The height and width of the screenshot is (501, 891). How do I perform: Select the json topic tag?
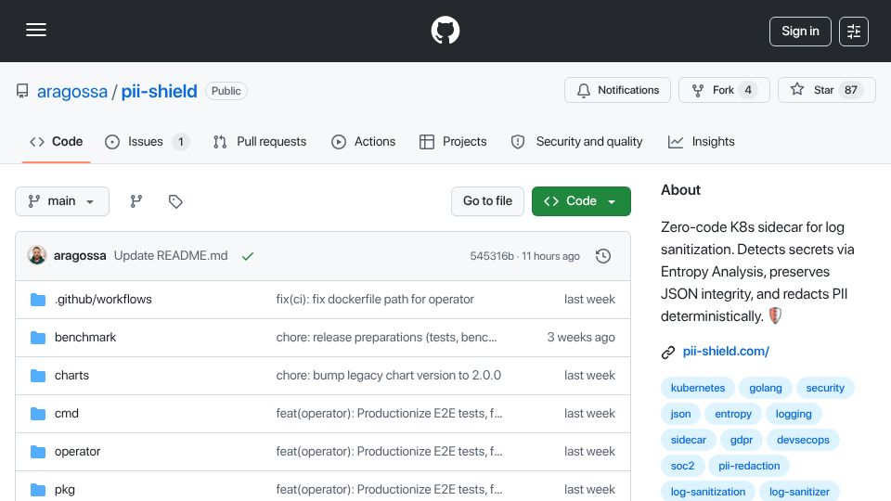click(x=680, y=414)
